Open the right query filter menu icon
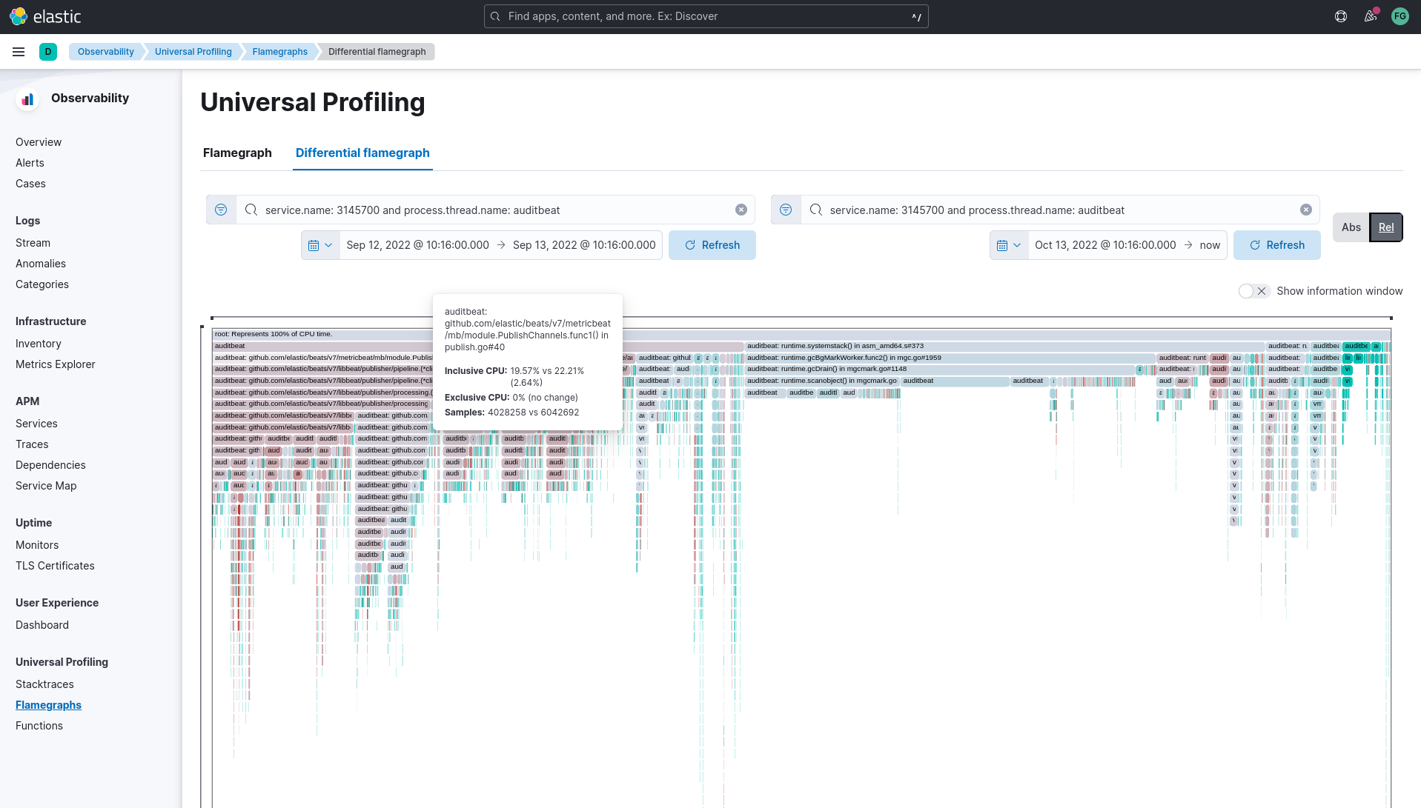The image size is (1421, 808). coord(786,210)
